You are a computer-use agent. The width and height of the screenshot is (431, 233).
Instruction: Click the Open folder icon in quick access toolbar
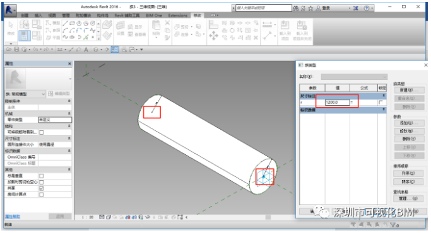click(9, 49)
